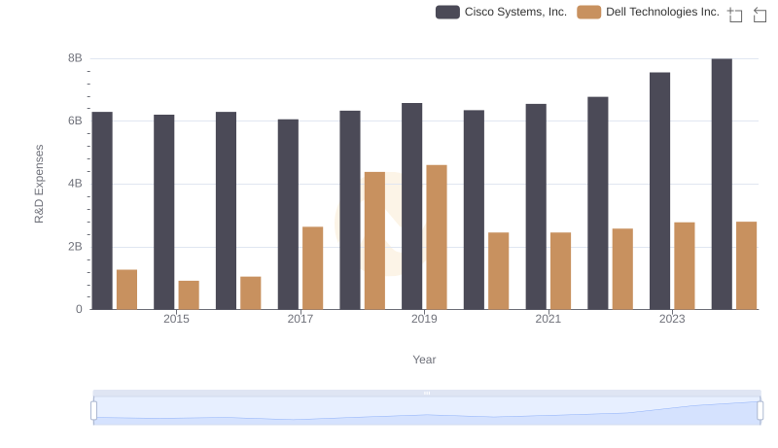The image size is (778, 448).
Task: Click the Cisco bar for 2023
Action: coord(659,191)
